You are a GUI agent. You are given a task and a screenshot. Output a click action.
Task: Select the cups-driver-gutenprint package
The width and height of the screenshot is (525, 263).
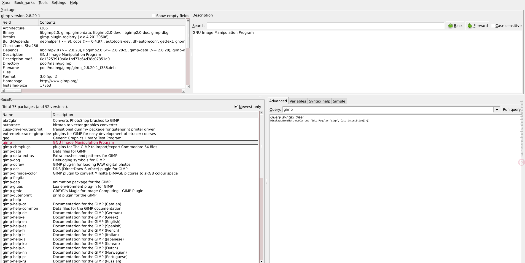(x=130, y=129)
